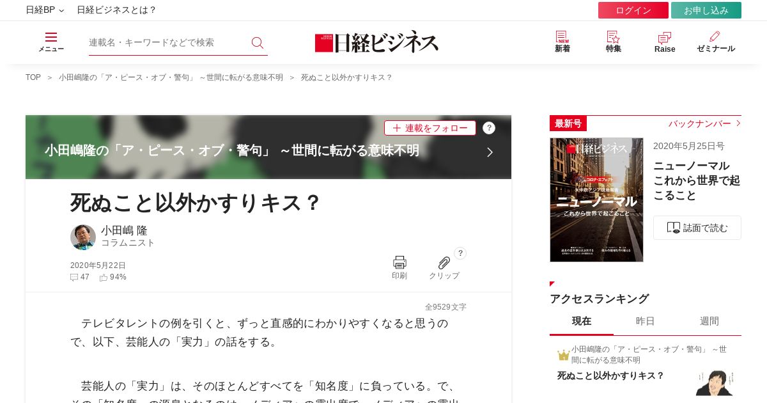Click the 最新号 label
This screenshot has height=403, width=767.
pyautogui.click(x=568, y=123)
